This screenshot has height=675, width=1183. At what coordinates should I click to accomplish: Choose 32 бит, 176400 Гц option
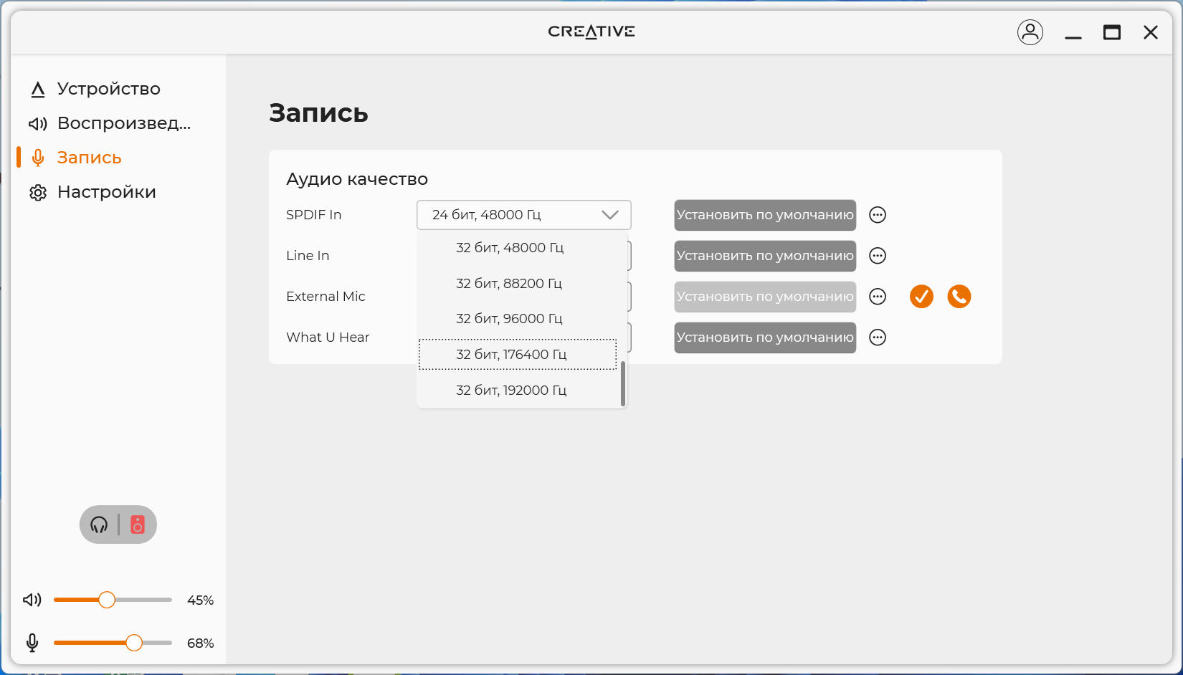[x=518, y=355]
